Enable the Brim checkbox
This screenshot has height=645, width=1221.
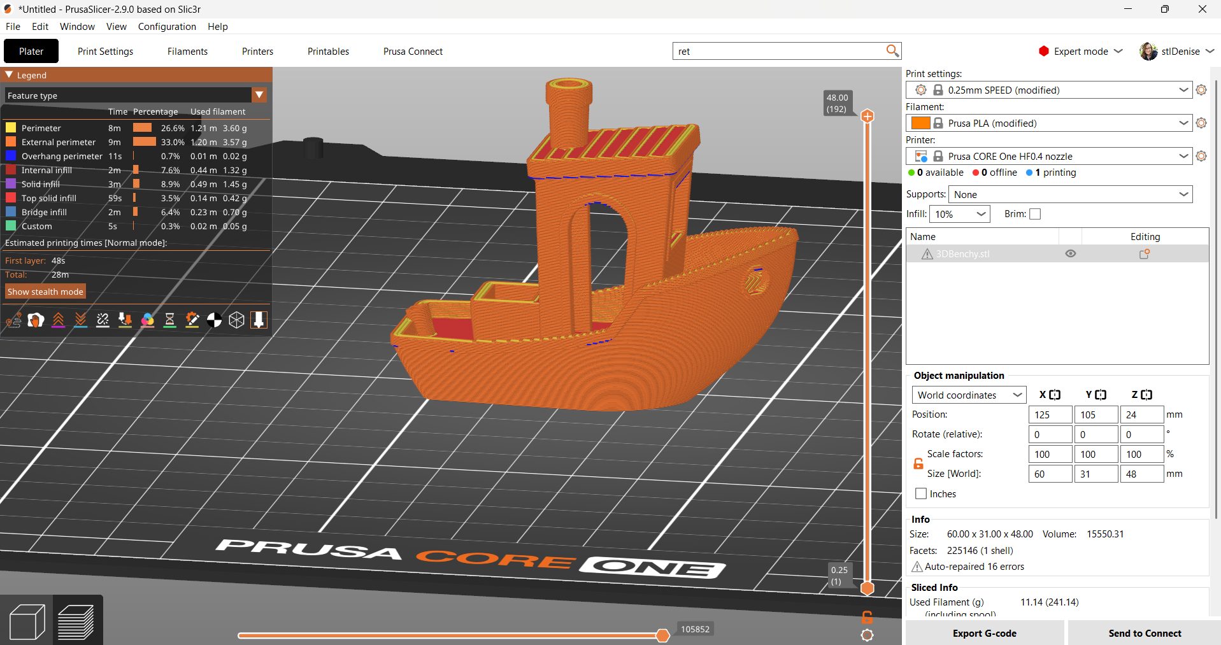coord(1035,214)
